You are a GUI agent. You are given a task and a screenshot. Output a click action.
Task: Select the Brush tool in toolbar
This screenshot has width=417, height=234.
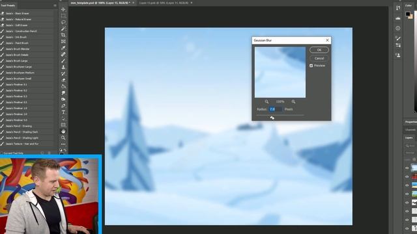63,60
